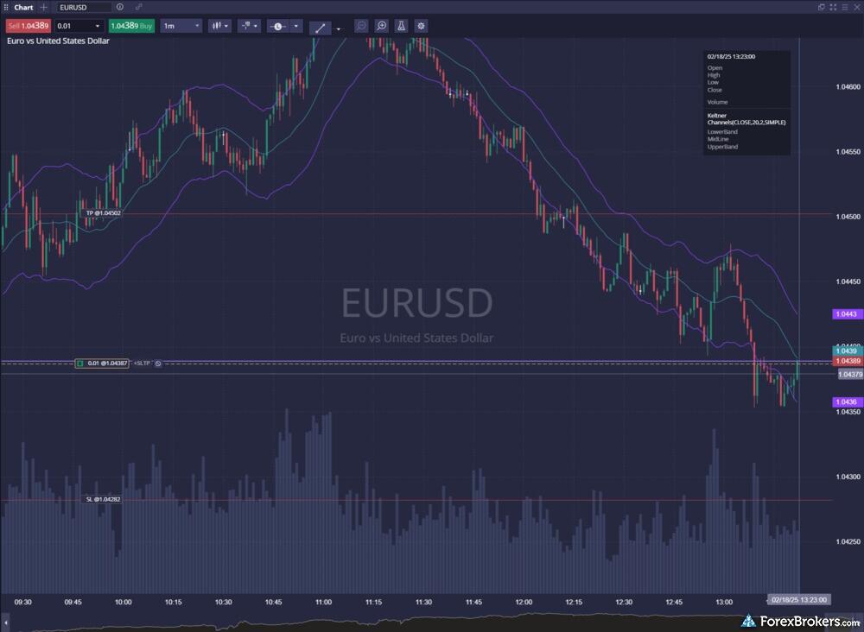The image size is (864, 632).
Task: Click the LowerBand legend entry
Action: 722,132
